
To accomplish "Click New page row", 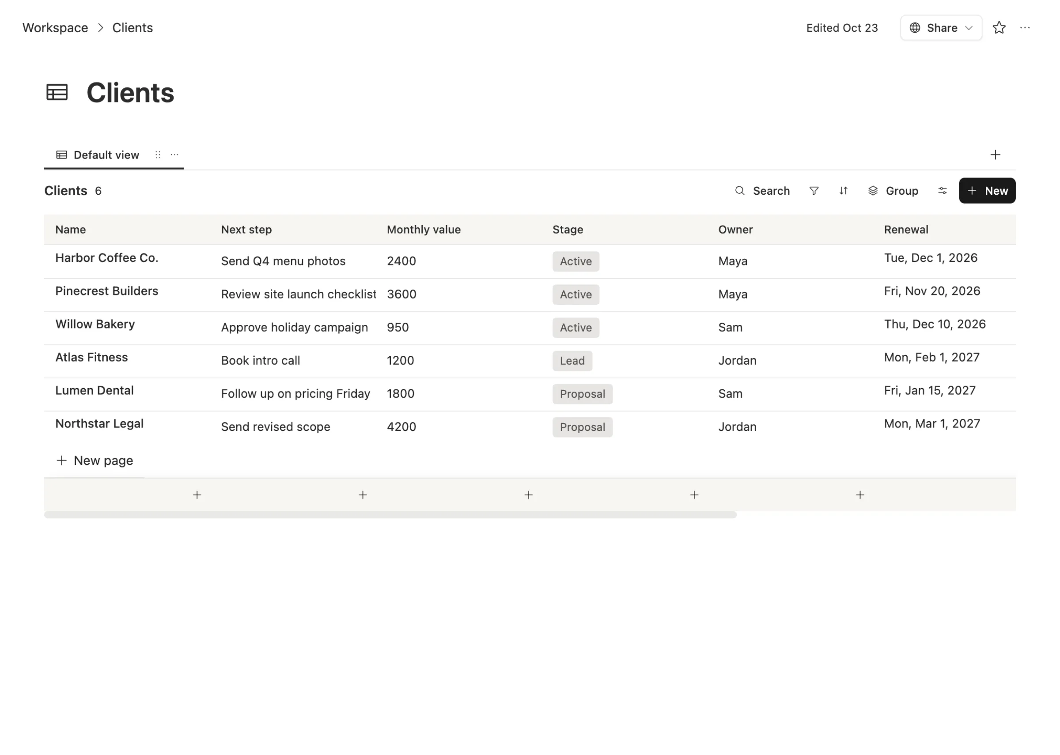I will tap(95, 461).
